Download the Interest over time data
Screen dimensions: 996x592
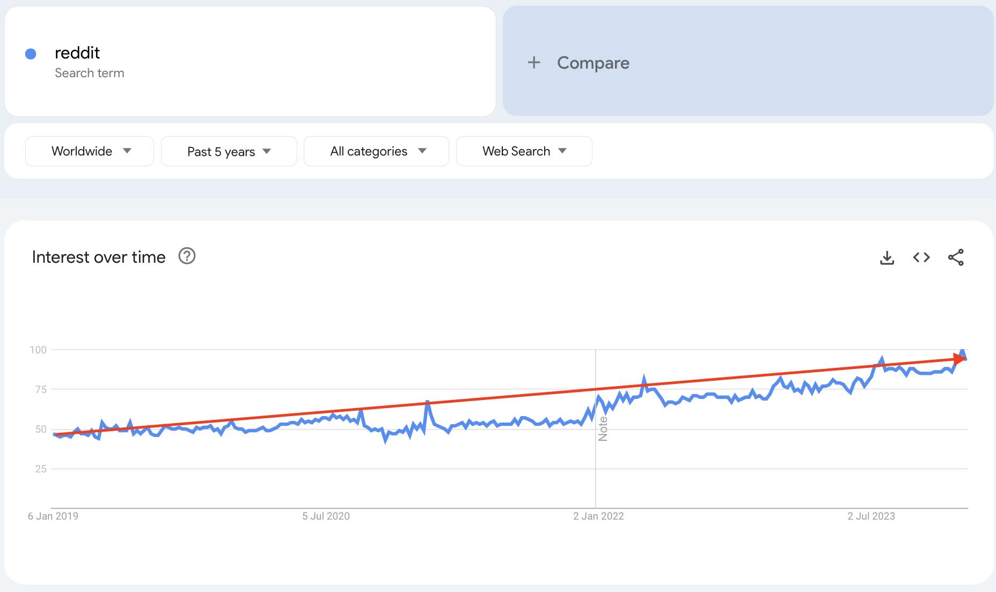[887, 257]
